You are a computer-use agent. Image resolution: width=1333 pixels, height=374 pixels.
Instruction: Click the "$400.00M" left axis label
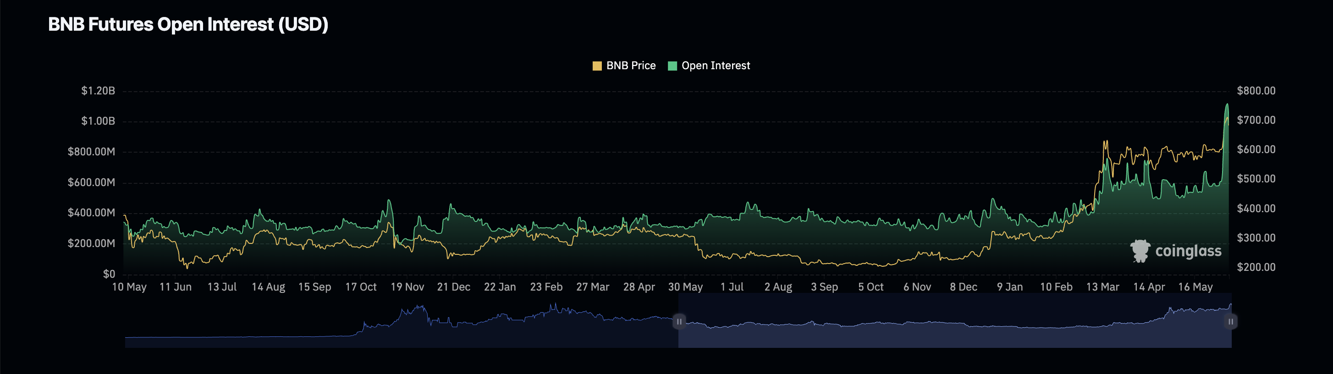click(x=92, y=213)
